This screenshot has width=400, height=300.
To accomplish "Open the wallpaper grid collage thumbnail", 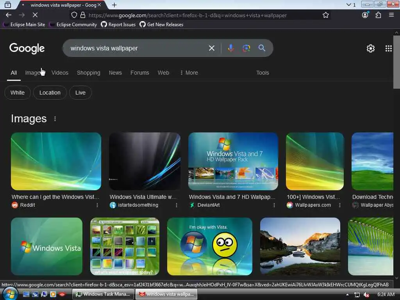I will (x=125, y=246).
